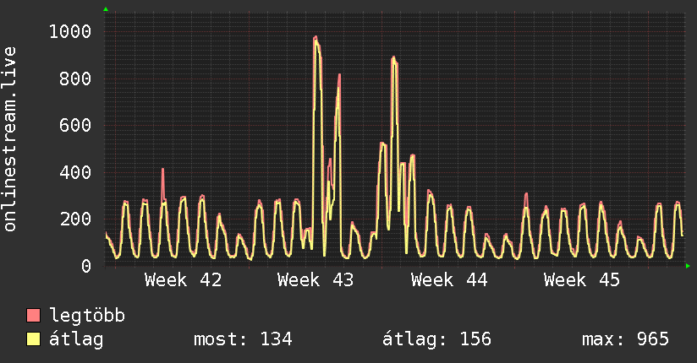Click the green arrow at x-axis end

[x=688, y=266]
